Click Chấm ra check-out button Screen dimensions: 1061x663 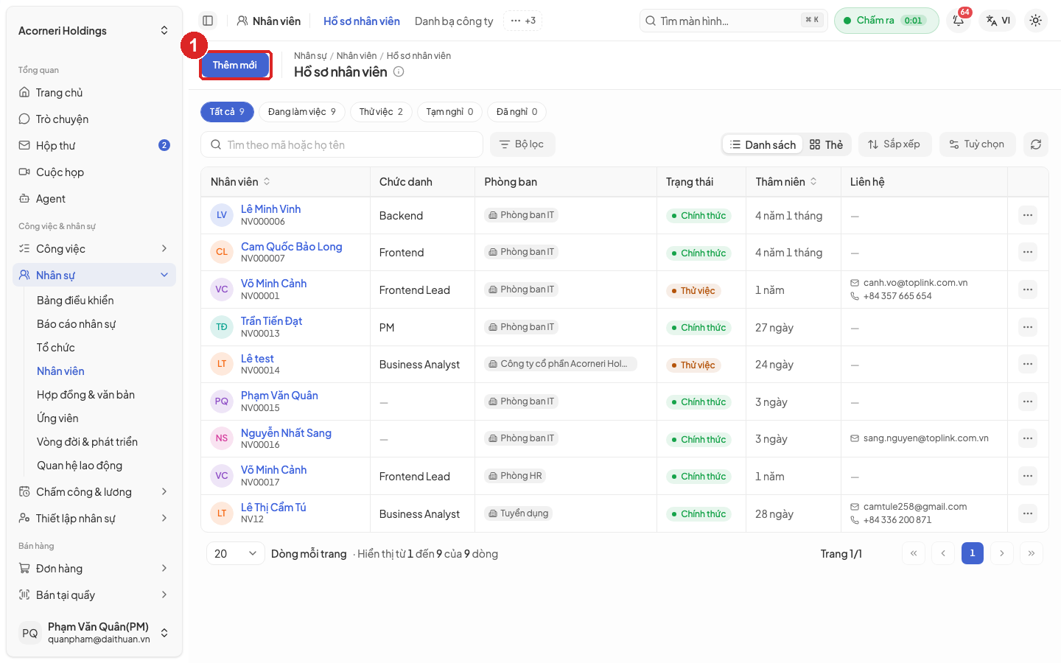click(x=886, y=21)
